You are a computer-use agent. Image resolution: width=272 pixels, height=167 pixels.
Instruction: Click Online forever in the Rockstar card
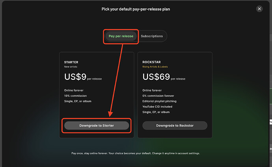[x=153, y=90]
